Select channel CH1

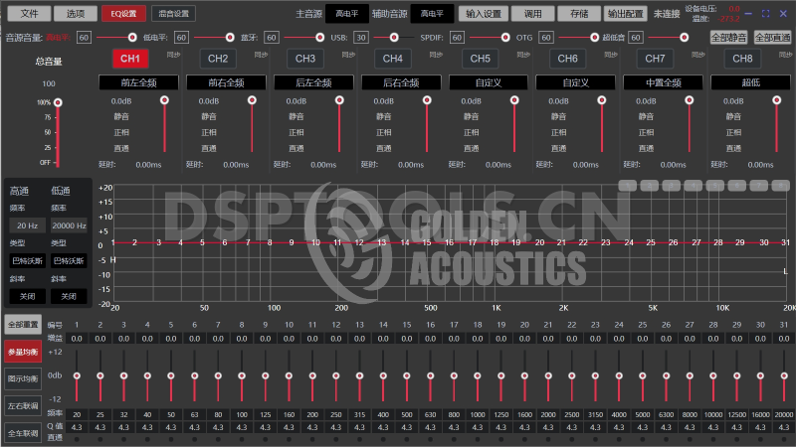tap(130, 59)
